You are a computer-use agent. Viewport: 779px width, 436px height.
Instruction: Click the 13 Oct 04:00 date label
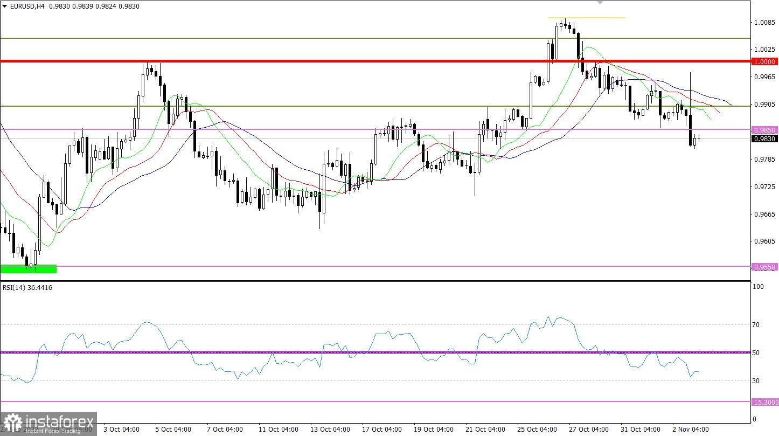[x=330, y=430]
